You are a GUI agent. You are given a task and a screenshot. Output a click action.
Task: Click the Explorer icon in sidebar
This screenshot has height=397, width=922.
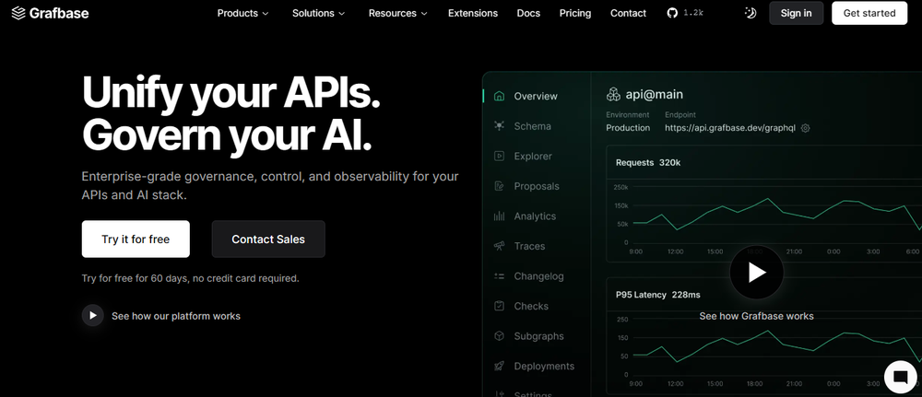point(499,157)
